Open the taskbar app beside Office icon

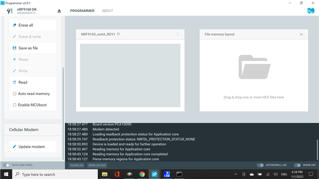click(x=130, y=174)
